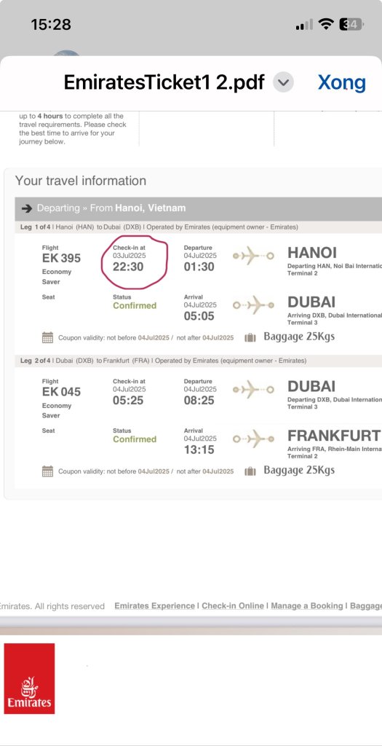Click the calendar icon in leg 1 coupon validity
382x746 pixels.
[47, 338]
